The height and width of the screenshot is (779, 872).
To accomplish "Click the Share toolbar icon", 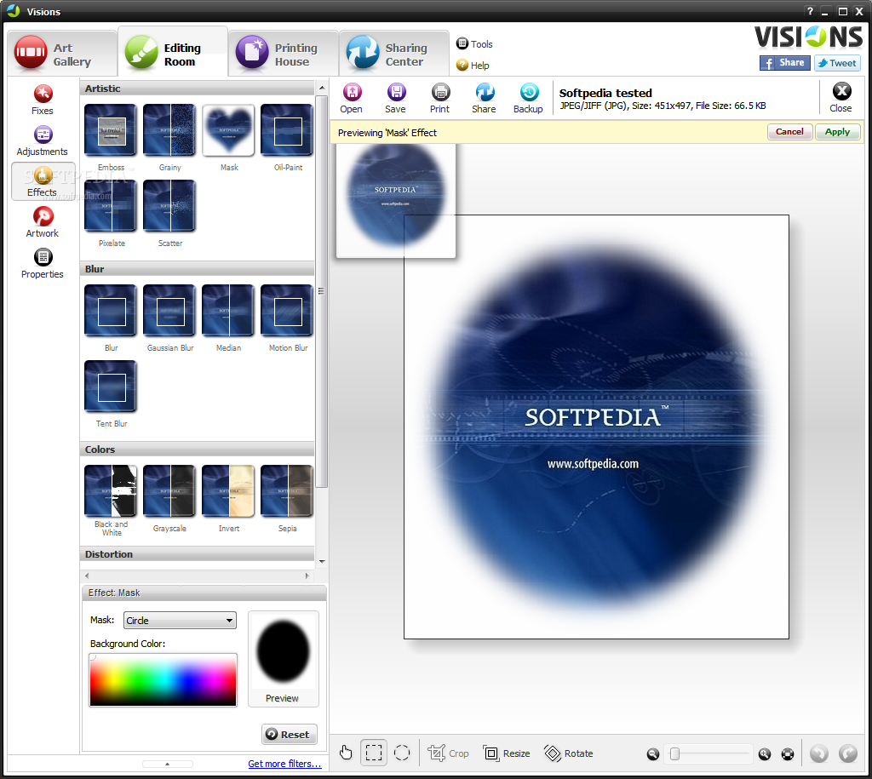I will [x=484, y=99].
